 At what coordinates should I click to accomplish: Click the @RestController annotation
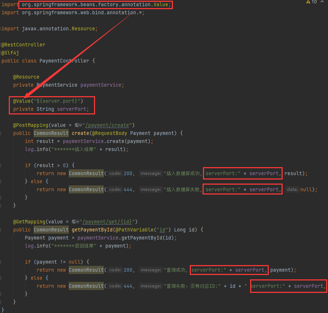pos(23,45)
